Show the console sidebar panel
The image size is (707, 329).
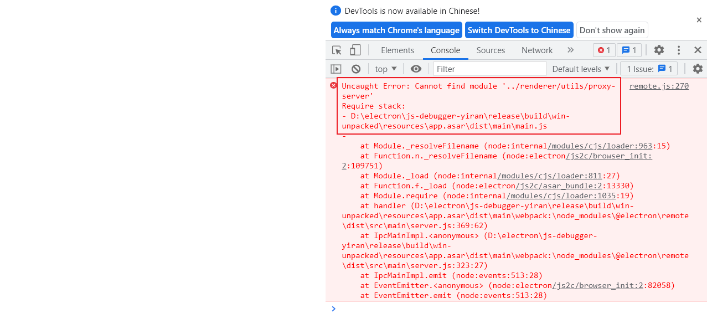336,69
